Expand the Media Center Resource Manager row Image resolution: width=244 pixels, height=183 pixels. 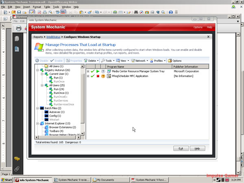tap(88, 72)
